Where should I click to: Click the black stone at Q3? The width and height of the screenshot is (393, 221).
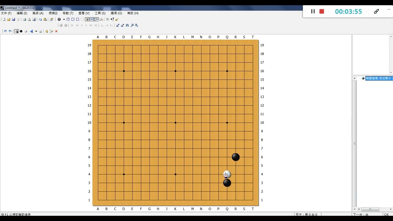tap(227, 183)
